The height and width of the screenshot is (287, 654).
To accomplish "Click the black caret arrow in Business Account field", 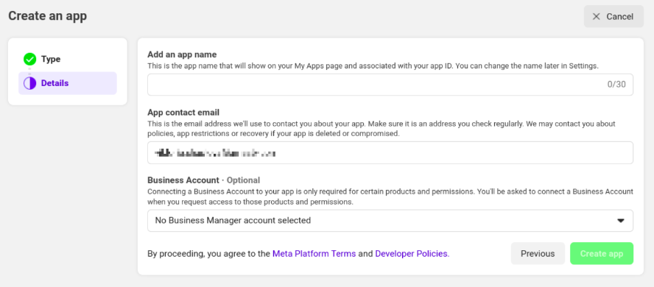I will point(621,221).
